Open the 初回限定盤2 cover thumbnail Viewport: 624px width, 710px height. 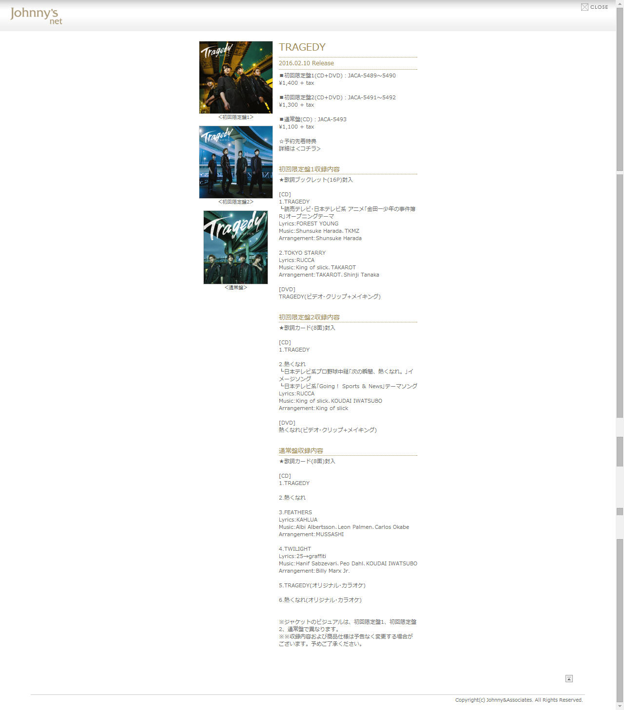tap(236, 162)
